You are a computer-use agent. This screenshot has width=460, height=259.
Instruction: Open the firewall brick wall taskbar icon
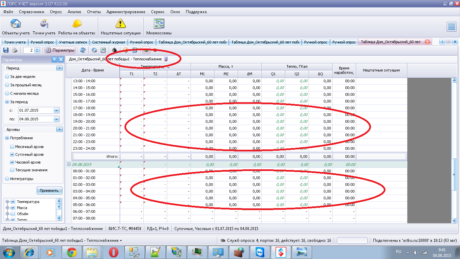click(x=238, y=252)
